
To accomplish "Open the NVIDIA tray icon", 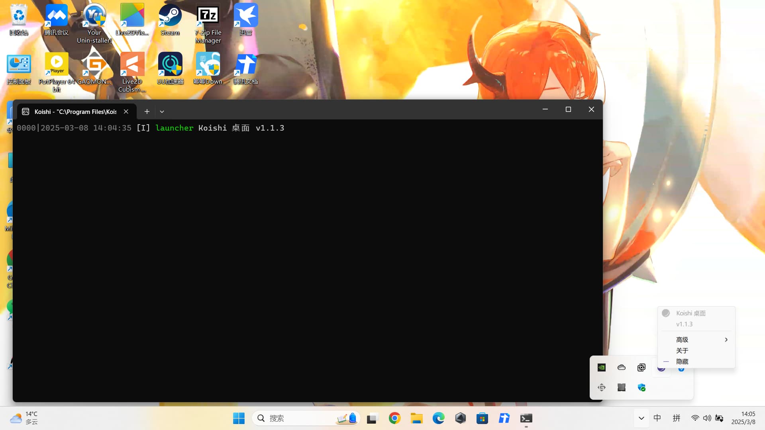I will [602, 367].
